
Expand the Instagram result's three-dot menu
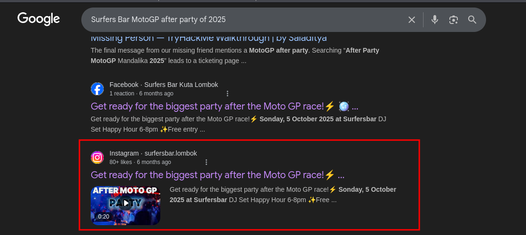[206, 162]
